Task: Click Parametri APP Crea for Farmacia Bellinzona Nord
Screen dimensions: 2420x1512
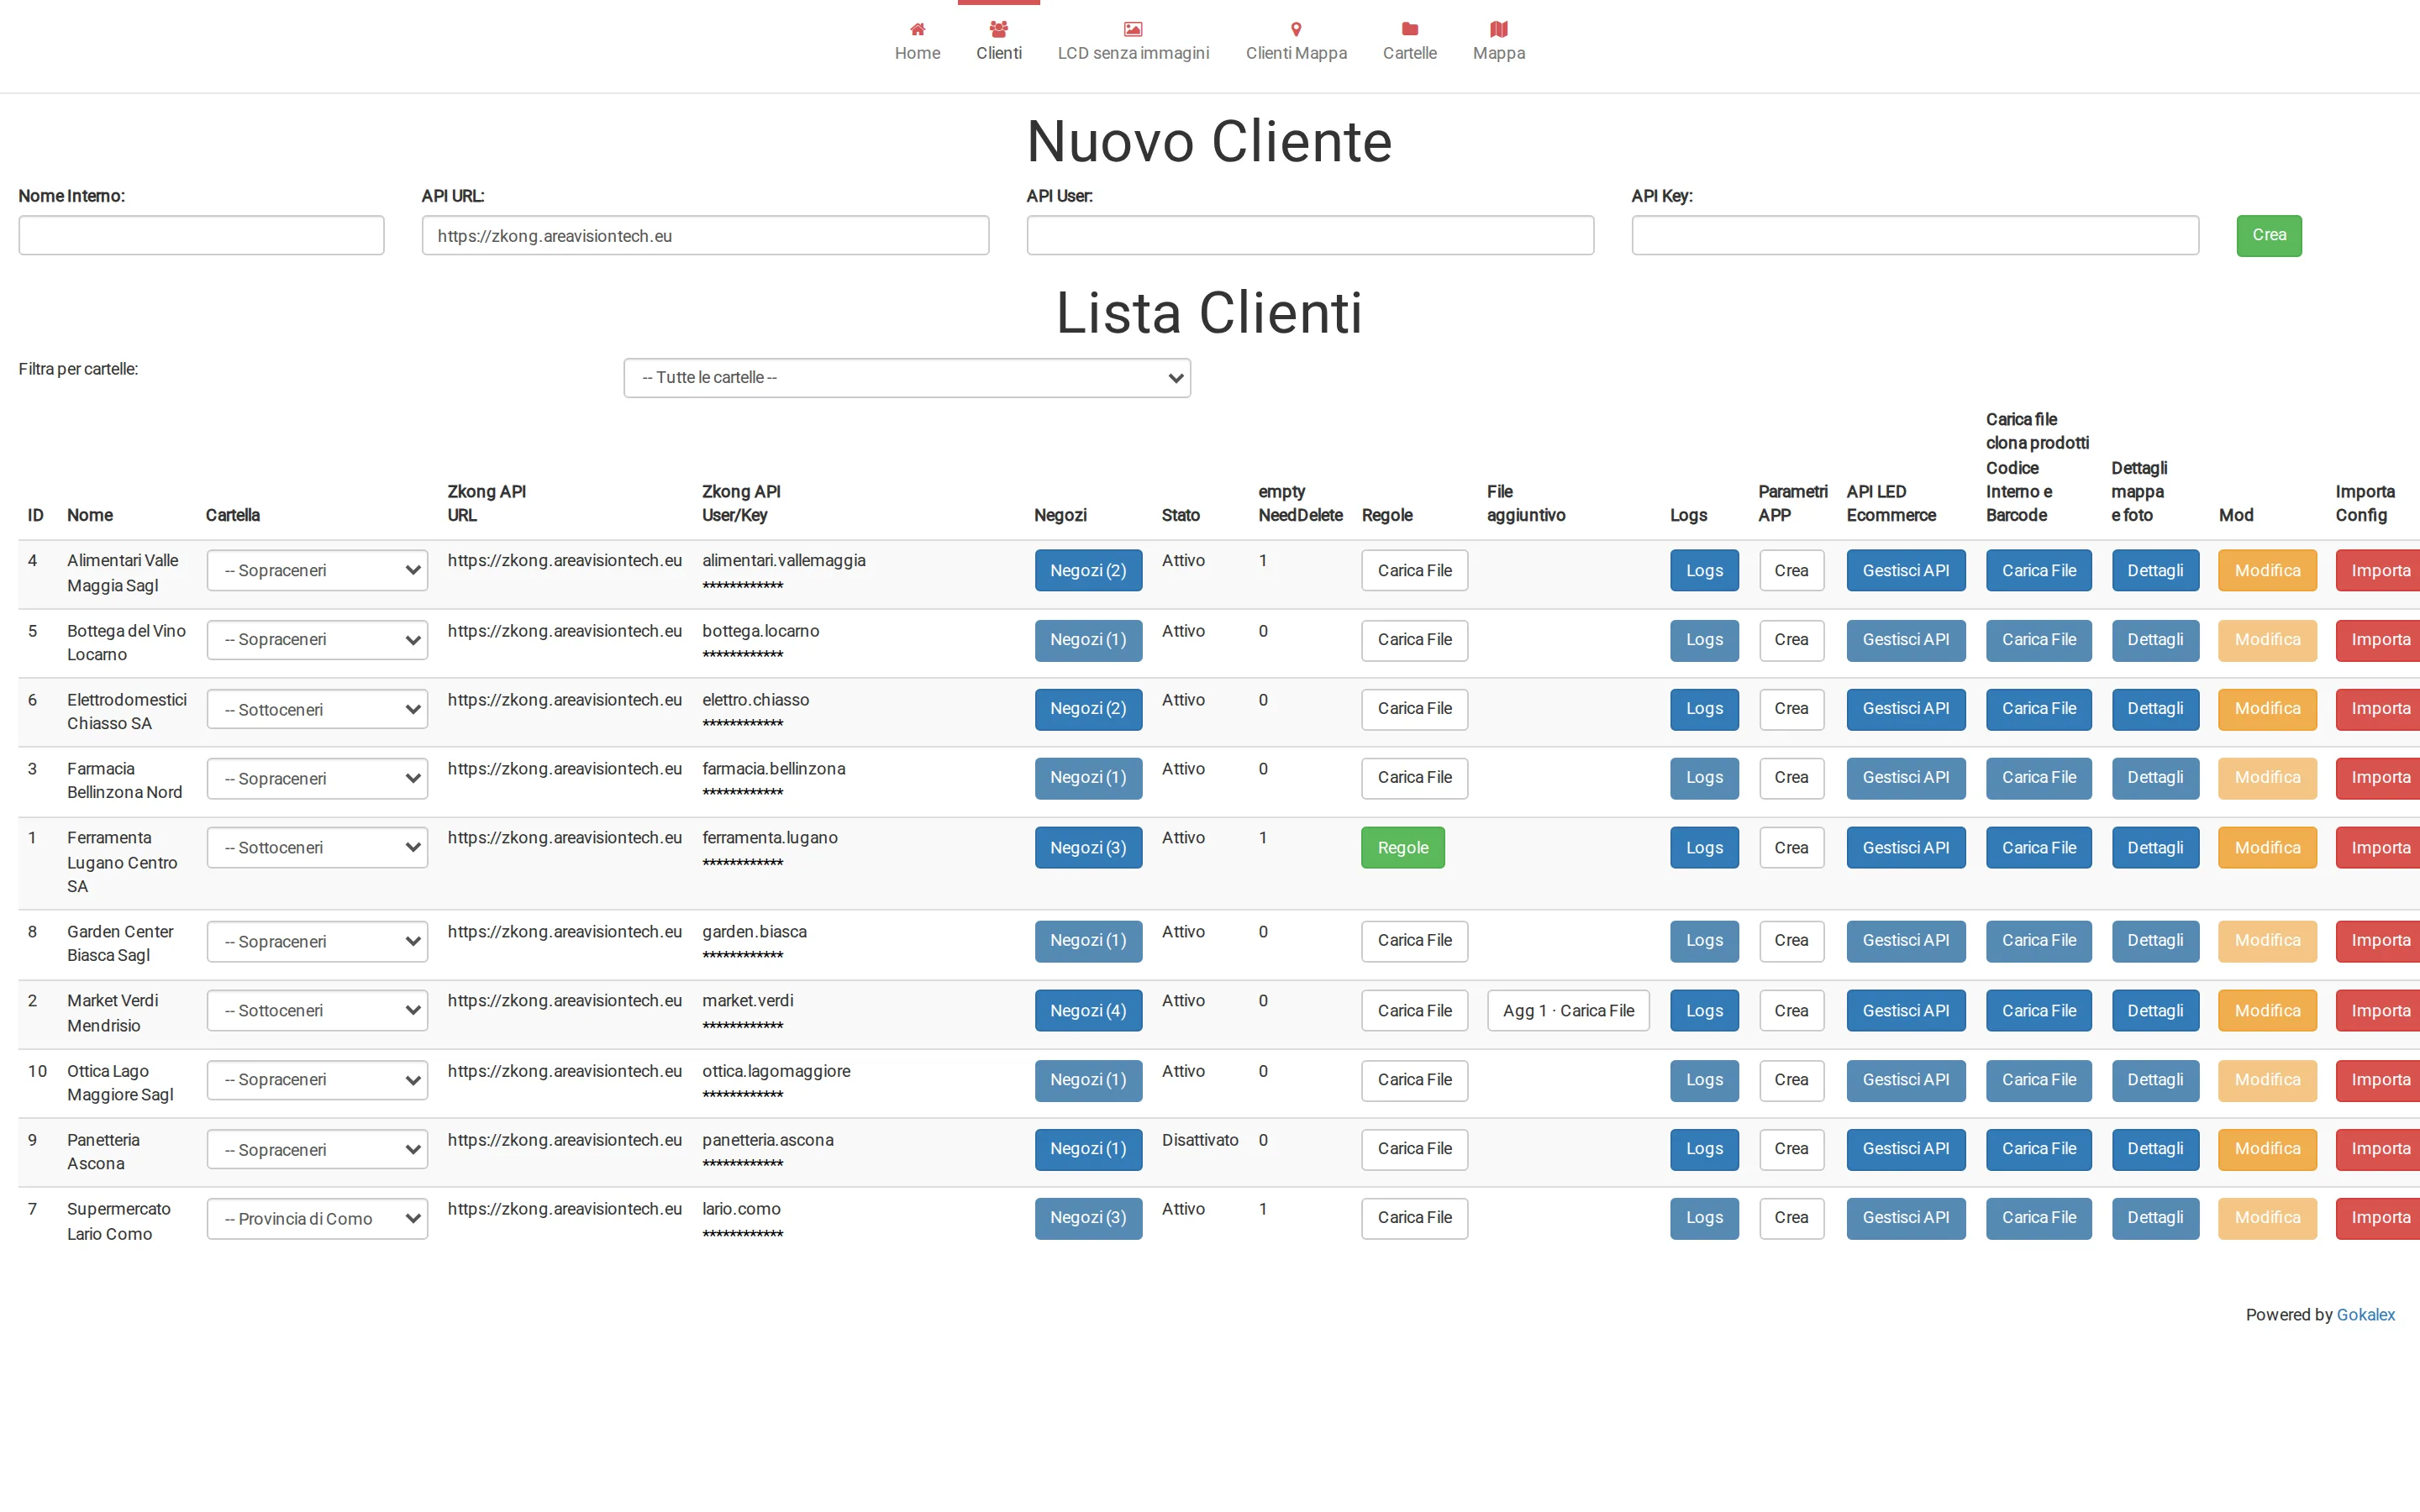Action: [1791, 778]
